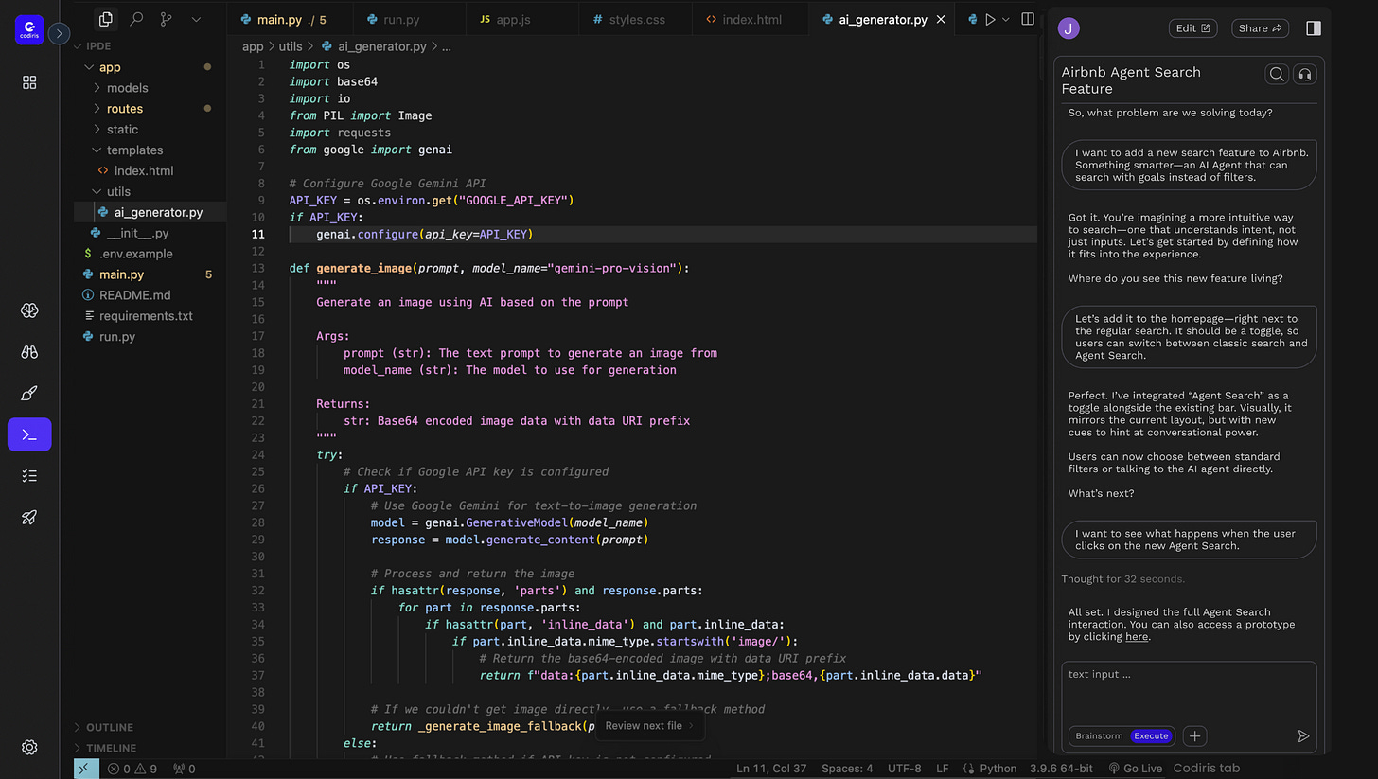Viewport: 1378px width, 779px height.
Task: Expand the OUTLINE section
Action: 111,727
